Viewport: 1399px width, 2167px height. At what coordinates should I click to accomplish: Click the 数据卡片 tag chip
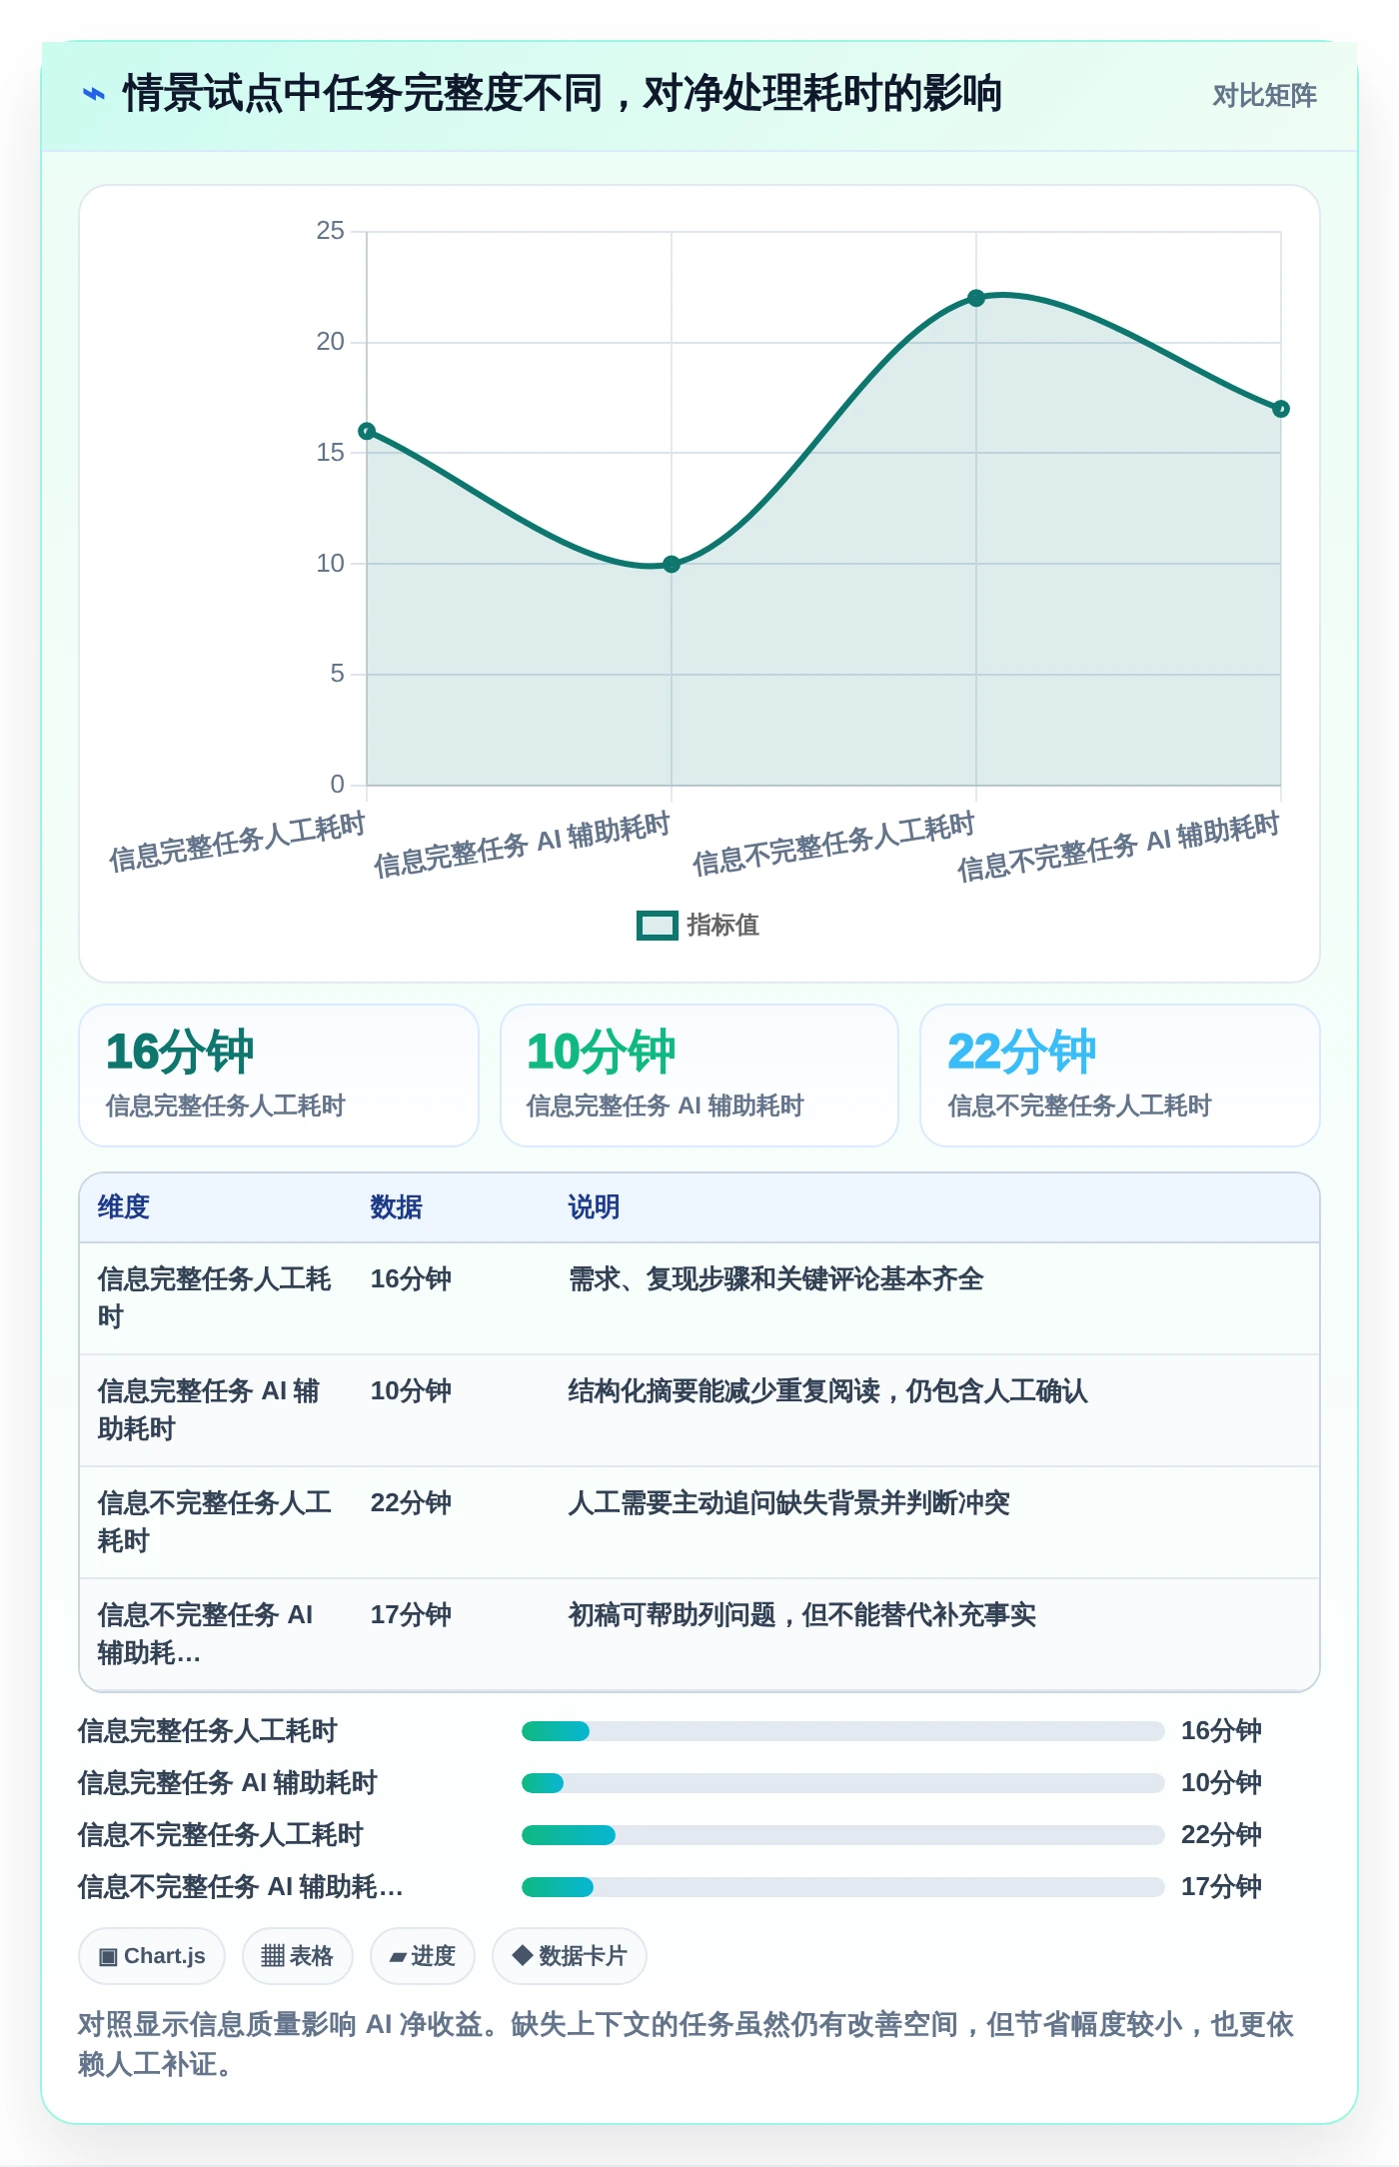(569, 1956)
